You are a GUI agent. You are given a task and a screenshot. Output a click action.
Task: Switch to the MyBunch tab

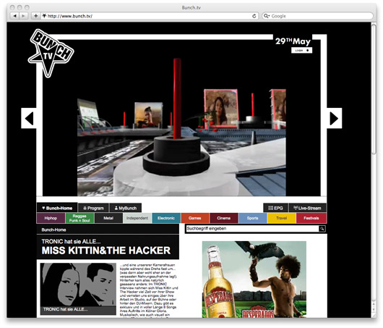pos(126,208)
